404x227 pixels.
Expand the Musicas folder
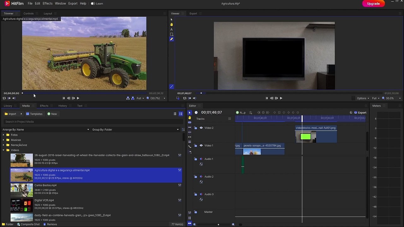(x=3, y=140)
